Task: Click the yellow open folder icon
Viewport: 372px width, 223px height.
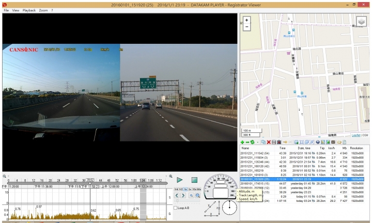Action: 339,142
